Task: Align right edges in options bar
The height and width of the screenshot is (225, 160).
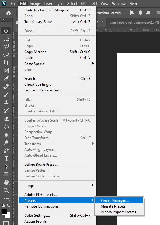Action: pyautogui.click(x=148, y=13)
